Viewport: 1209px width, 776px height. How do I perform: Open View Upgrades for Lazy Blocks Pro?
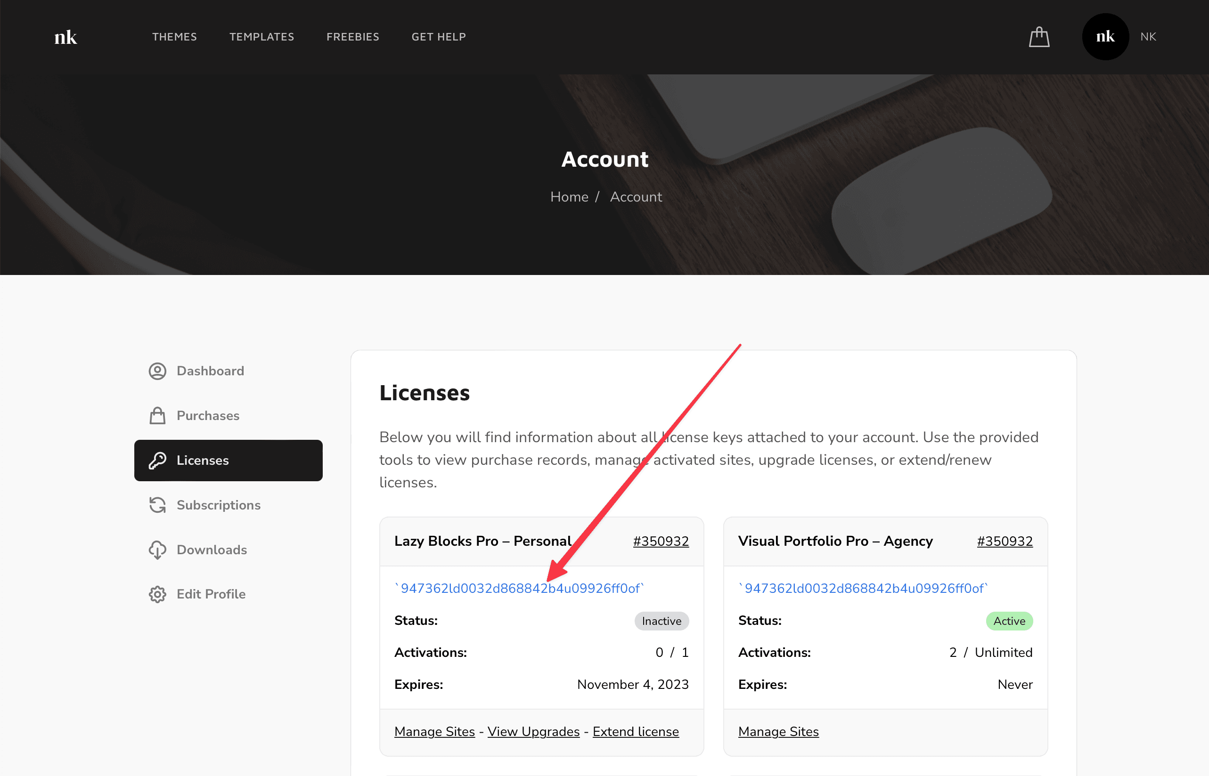pyautogui.click(x=533, y=731)
